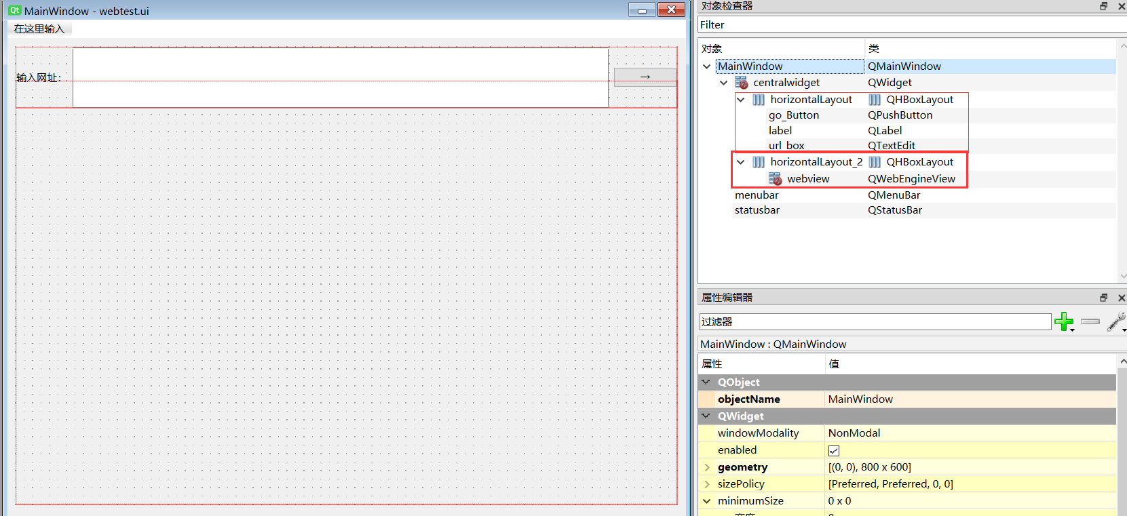Click the QPushButton class cell

pos(900,115)
